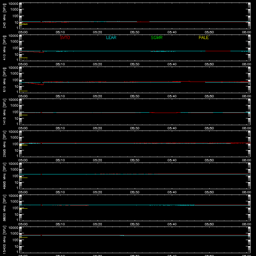The image size is (256, 256).
Task: Select the 2695 MHz [SFU] axis title
Action: (x=4, y=144)
